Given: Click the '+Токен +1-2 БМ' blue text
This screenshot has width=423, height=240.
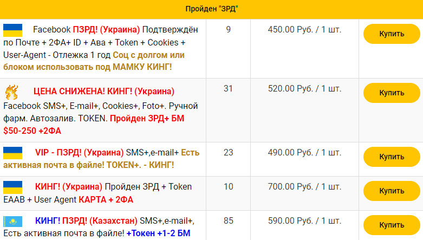Looking at the screenshot, I should [x=158, y=233].
